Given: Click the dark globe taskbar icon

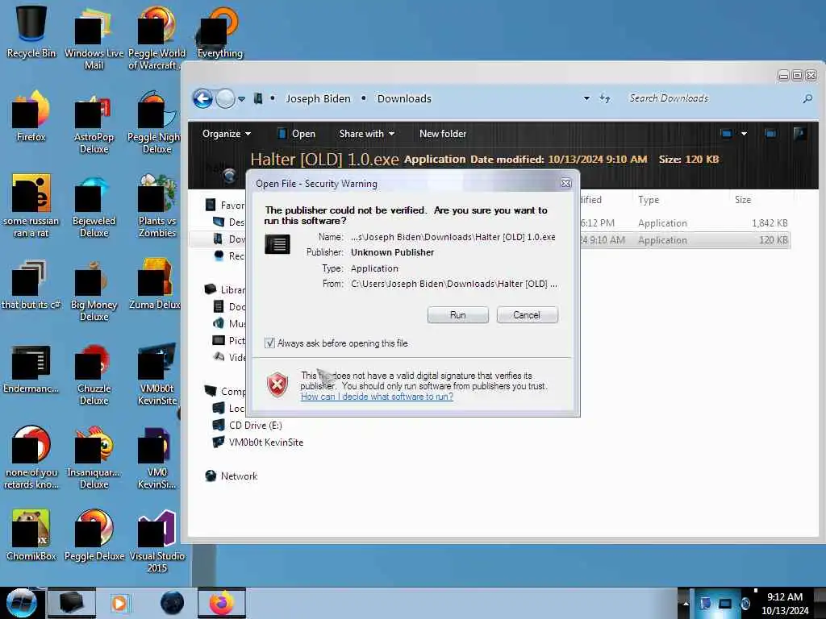Looking at the screenshot, I should (173, 603).
